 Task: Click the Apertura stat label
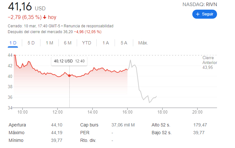tap(17, 125)
